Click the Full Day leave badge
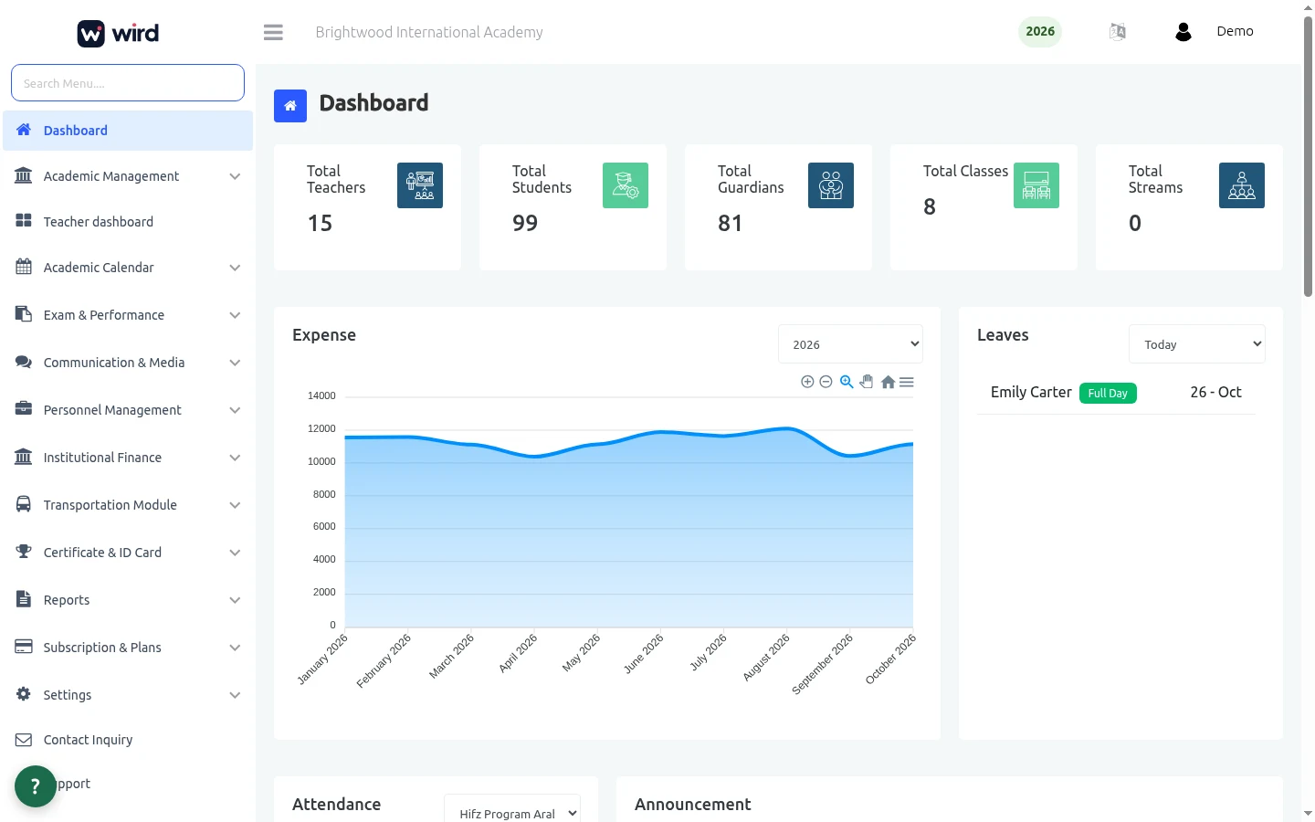1315x822 pixels. coord(1108,394)
